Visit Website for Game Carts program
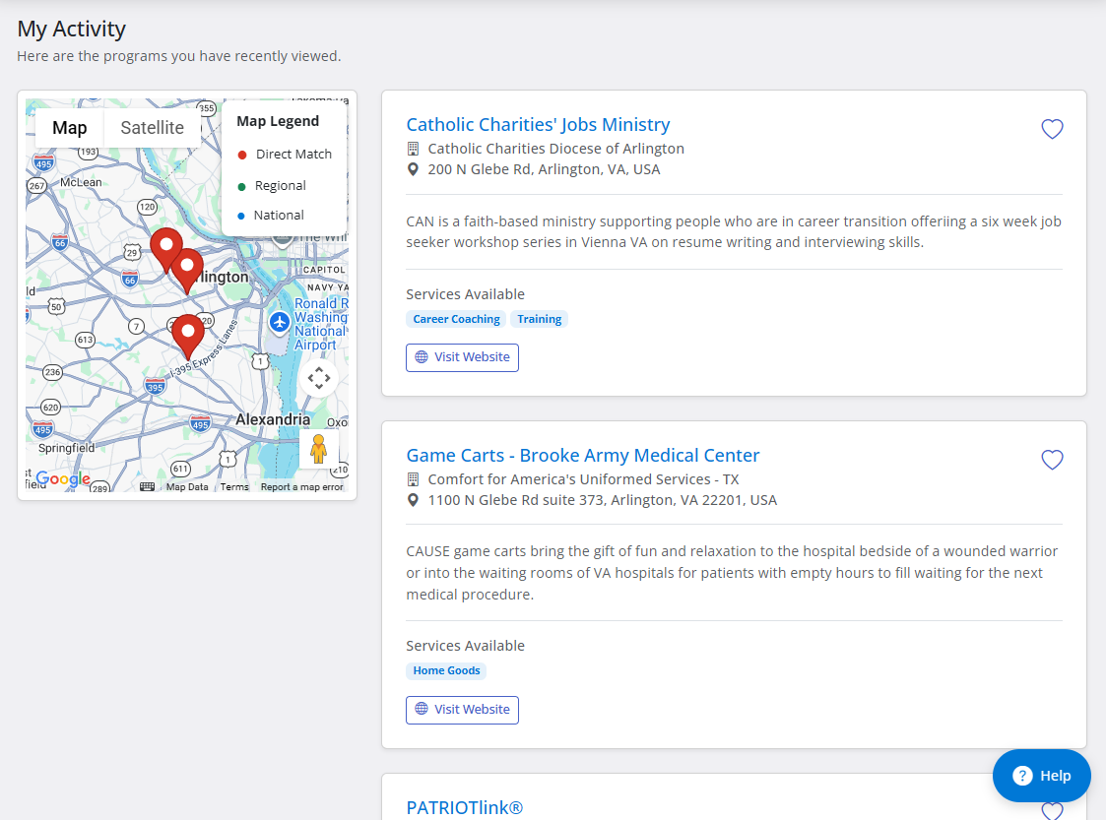Image resolution: width=1106 pixels, height=820 pixels. [x=462, y=710]
